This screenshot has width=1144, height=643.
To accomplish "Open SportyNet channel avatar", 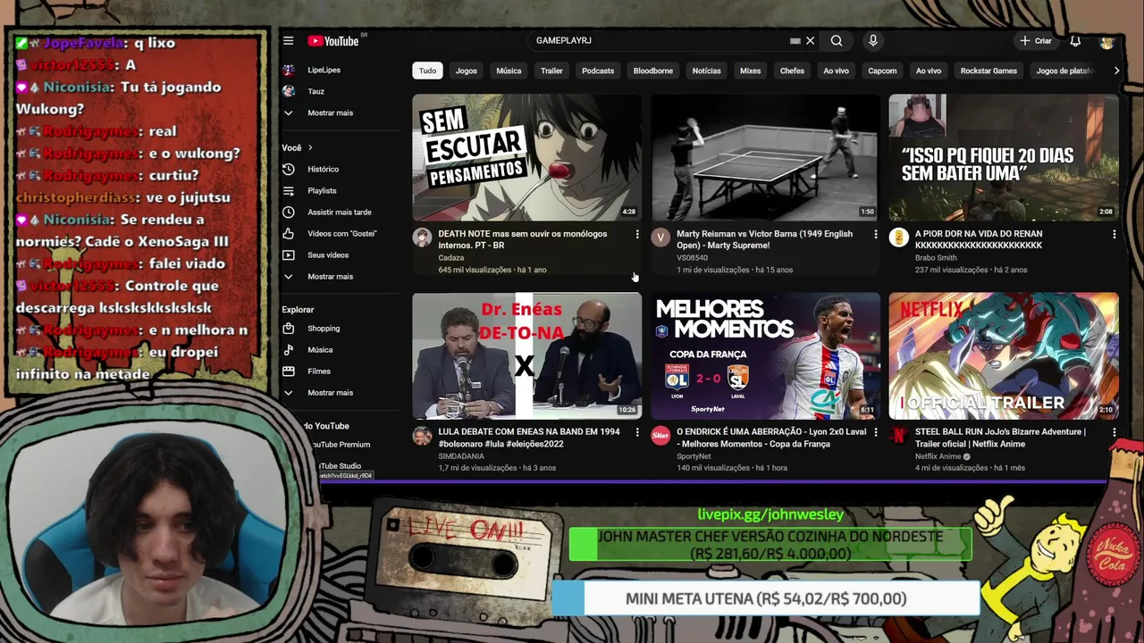I will point(660,436).
